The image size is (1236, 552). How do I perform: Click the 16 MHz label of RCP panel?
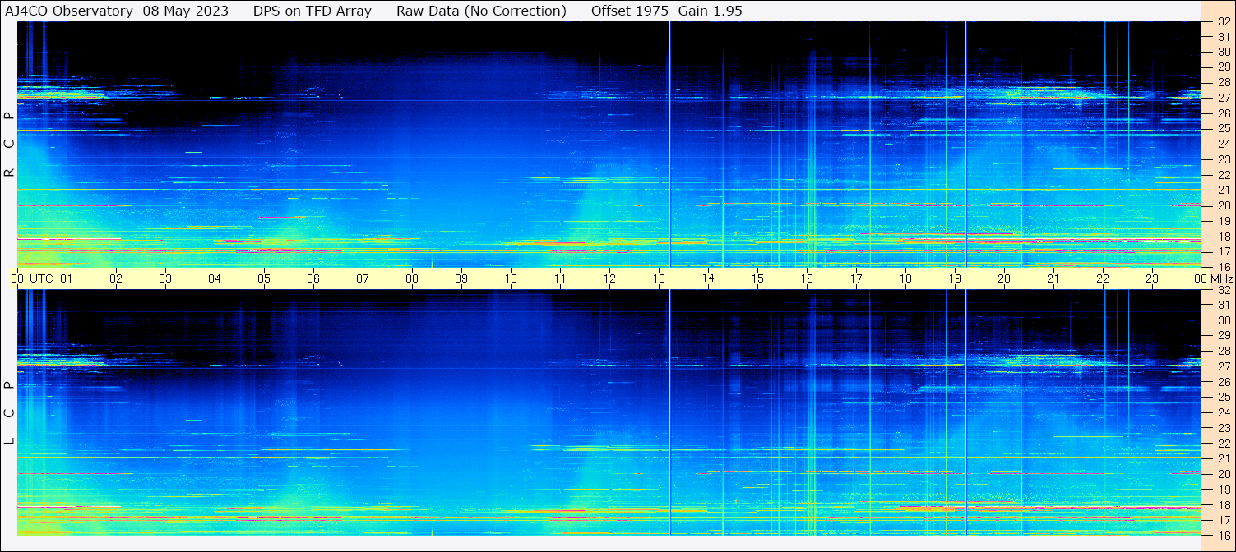coord(1223,266)
